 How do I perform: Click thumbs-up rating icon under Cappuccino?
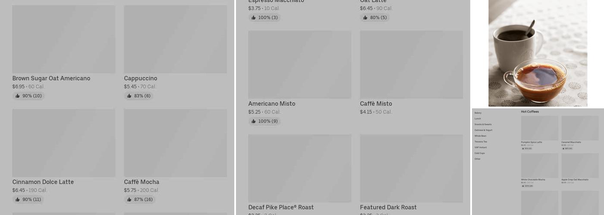tap(129, 96)
